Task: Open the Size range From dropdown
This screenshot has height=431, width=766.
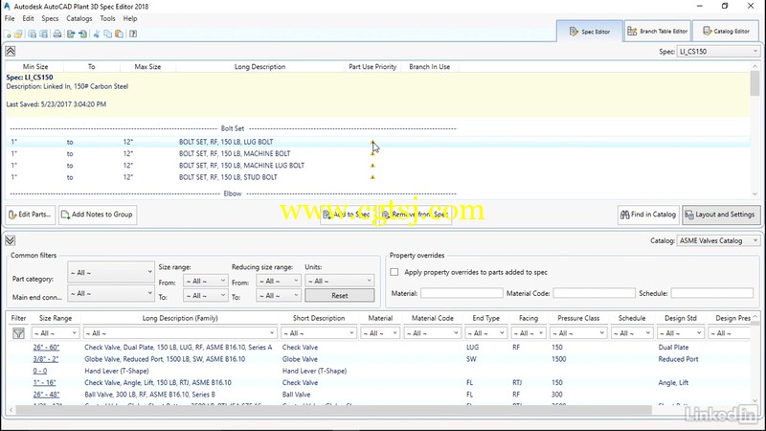Action: click(x=205, y=281)
